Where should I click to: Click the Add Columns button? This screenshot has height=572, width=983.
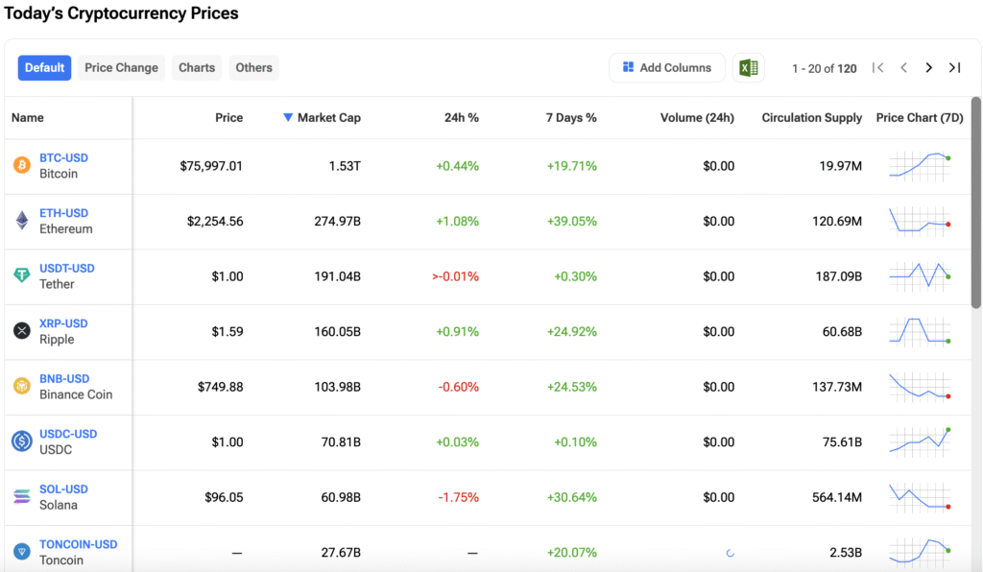click(666, 68)
